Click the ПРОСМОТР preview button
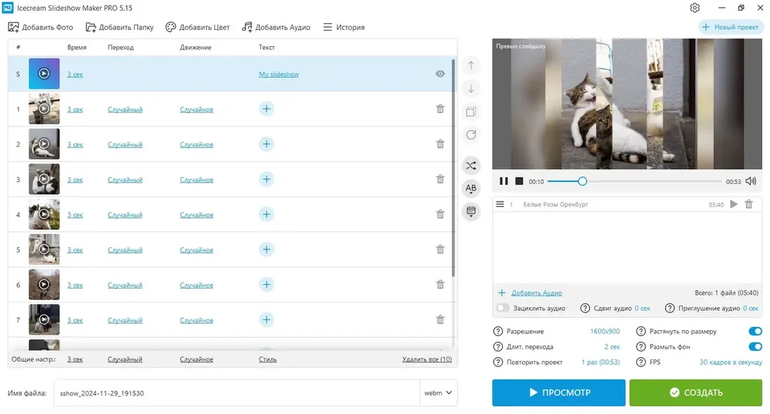The width and height of the screenshot is (770, 414). pyautogui.click(x=559, y=392)
